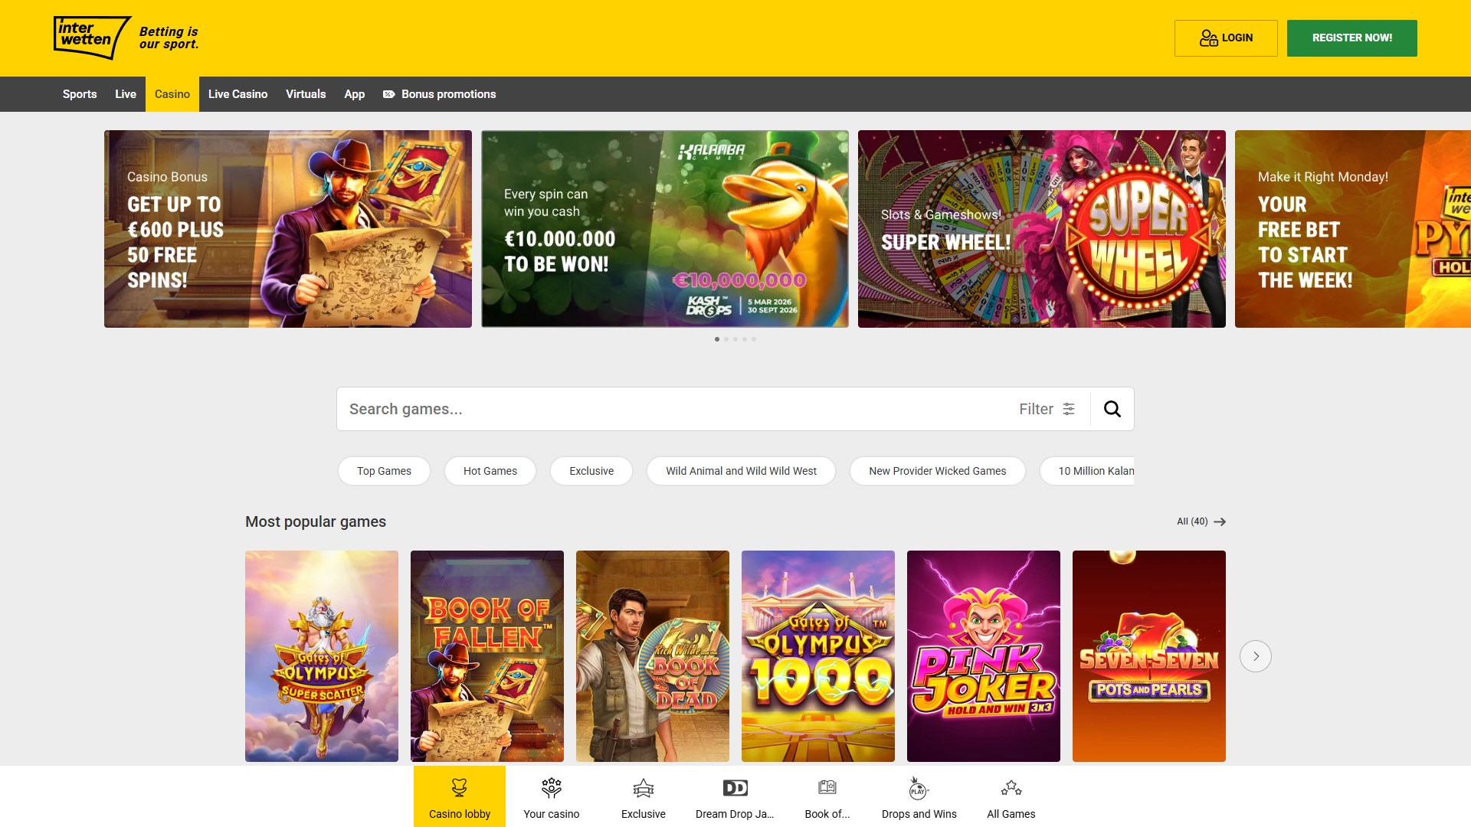
Task: Go to the Sports section
Action: (80, 94)
